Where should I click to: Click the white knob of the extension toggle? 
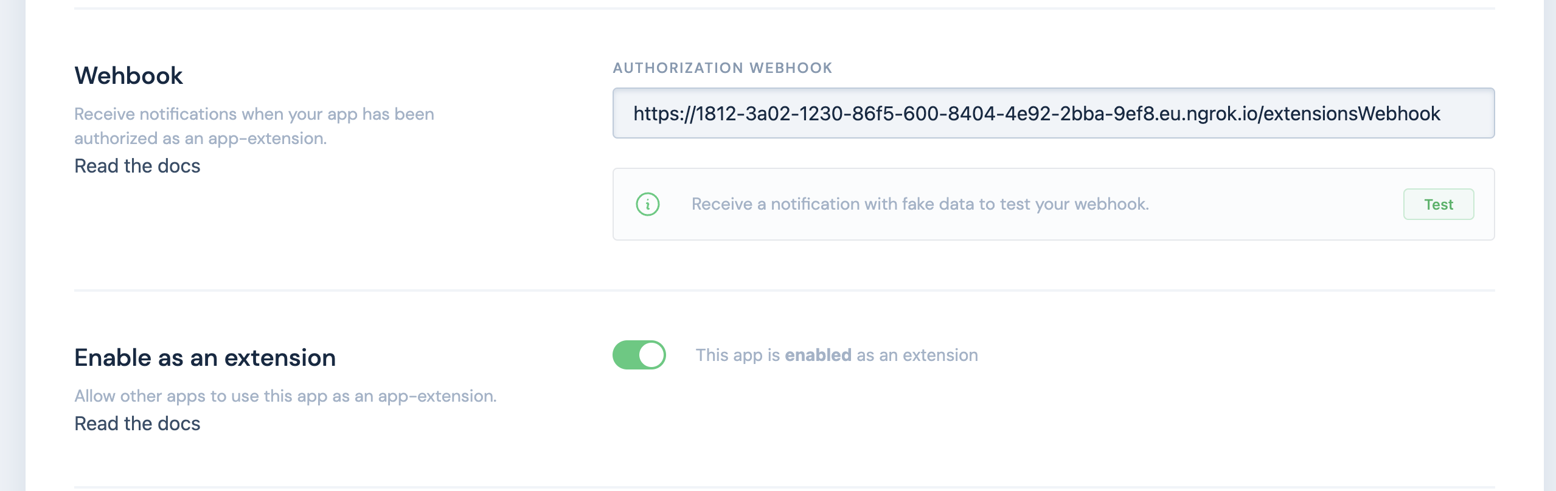(x=651, y=355)
